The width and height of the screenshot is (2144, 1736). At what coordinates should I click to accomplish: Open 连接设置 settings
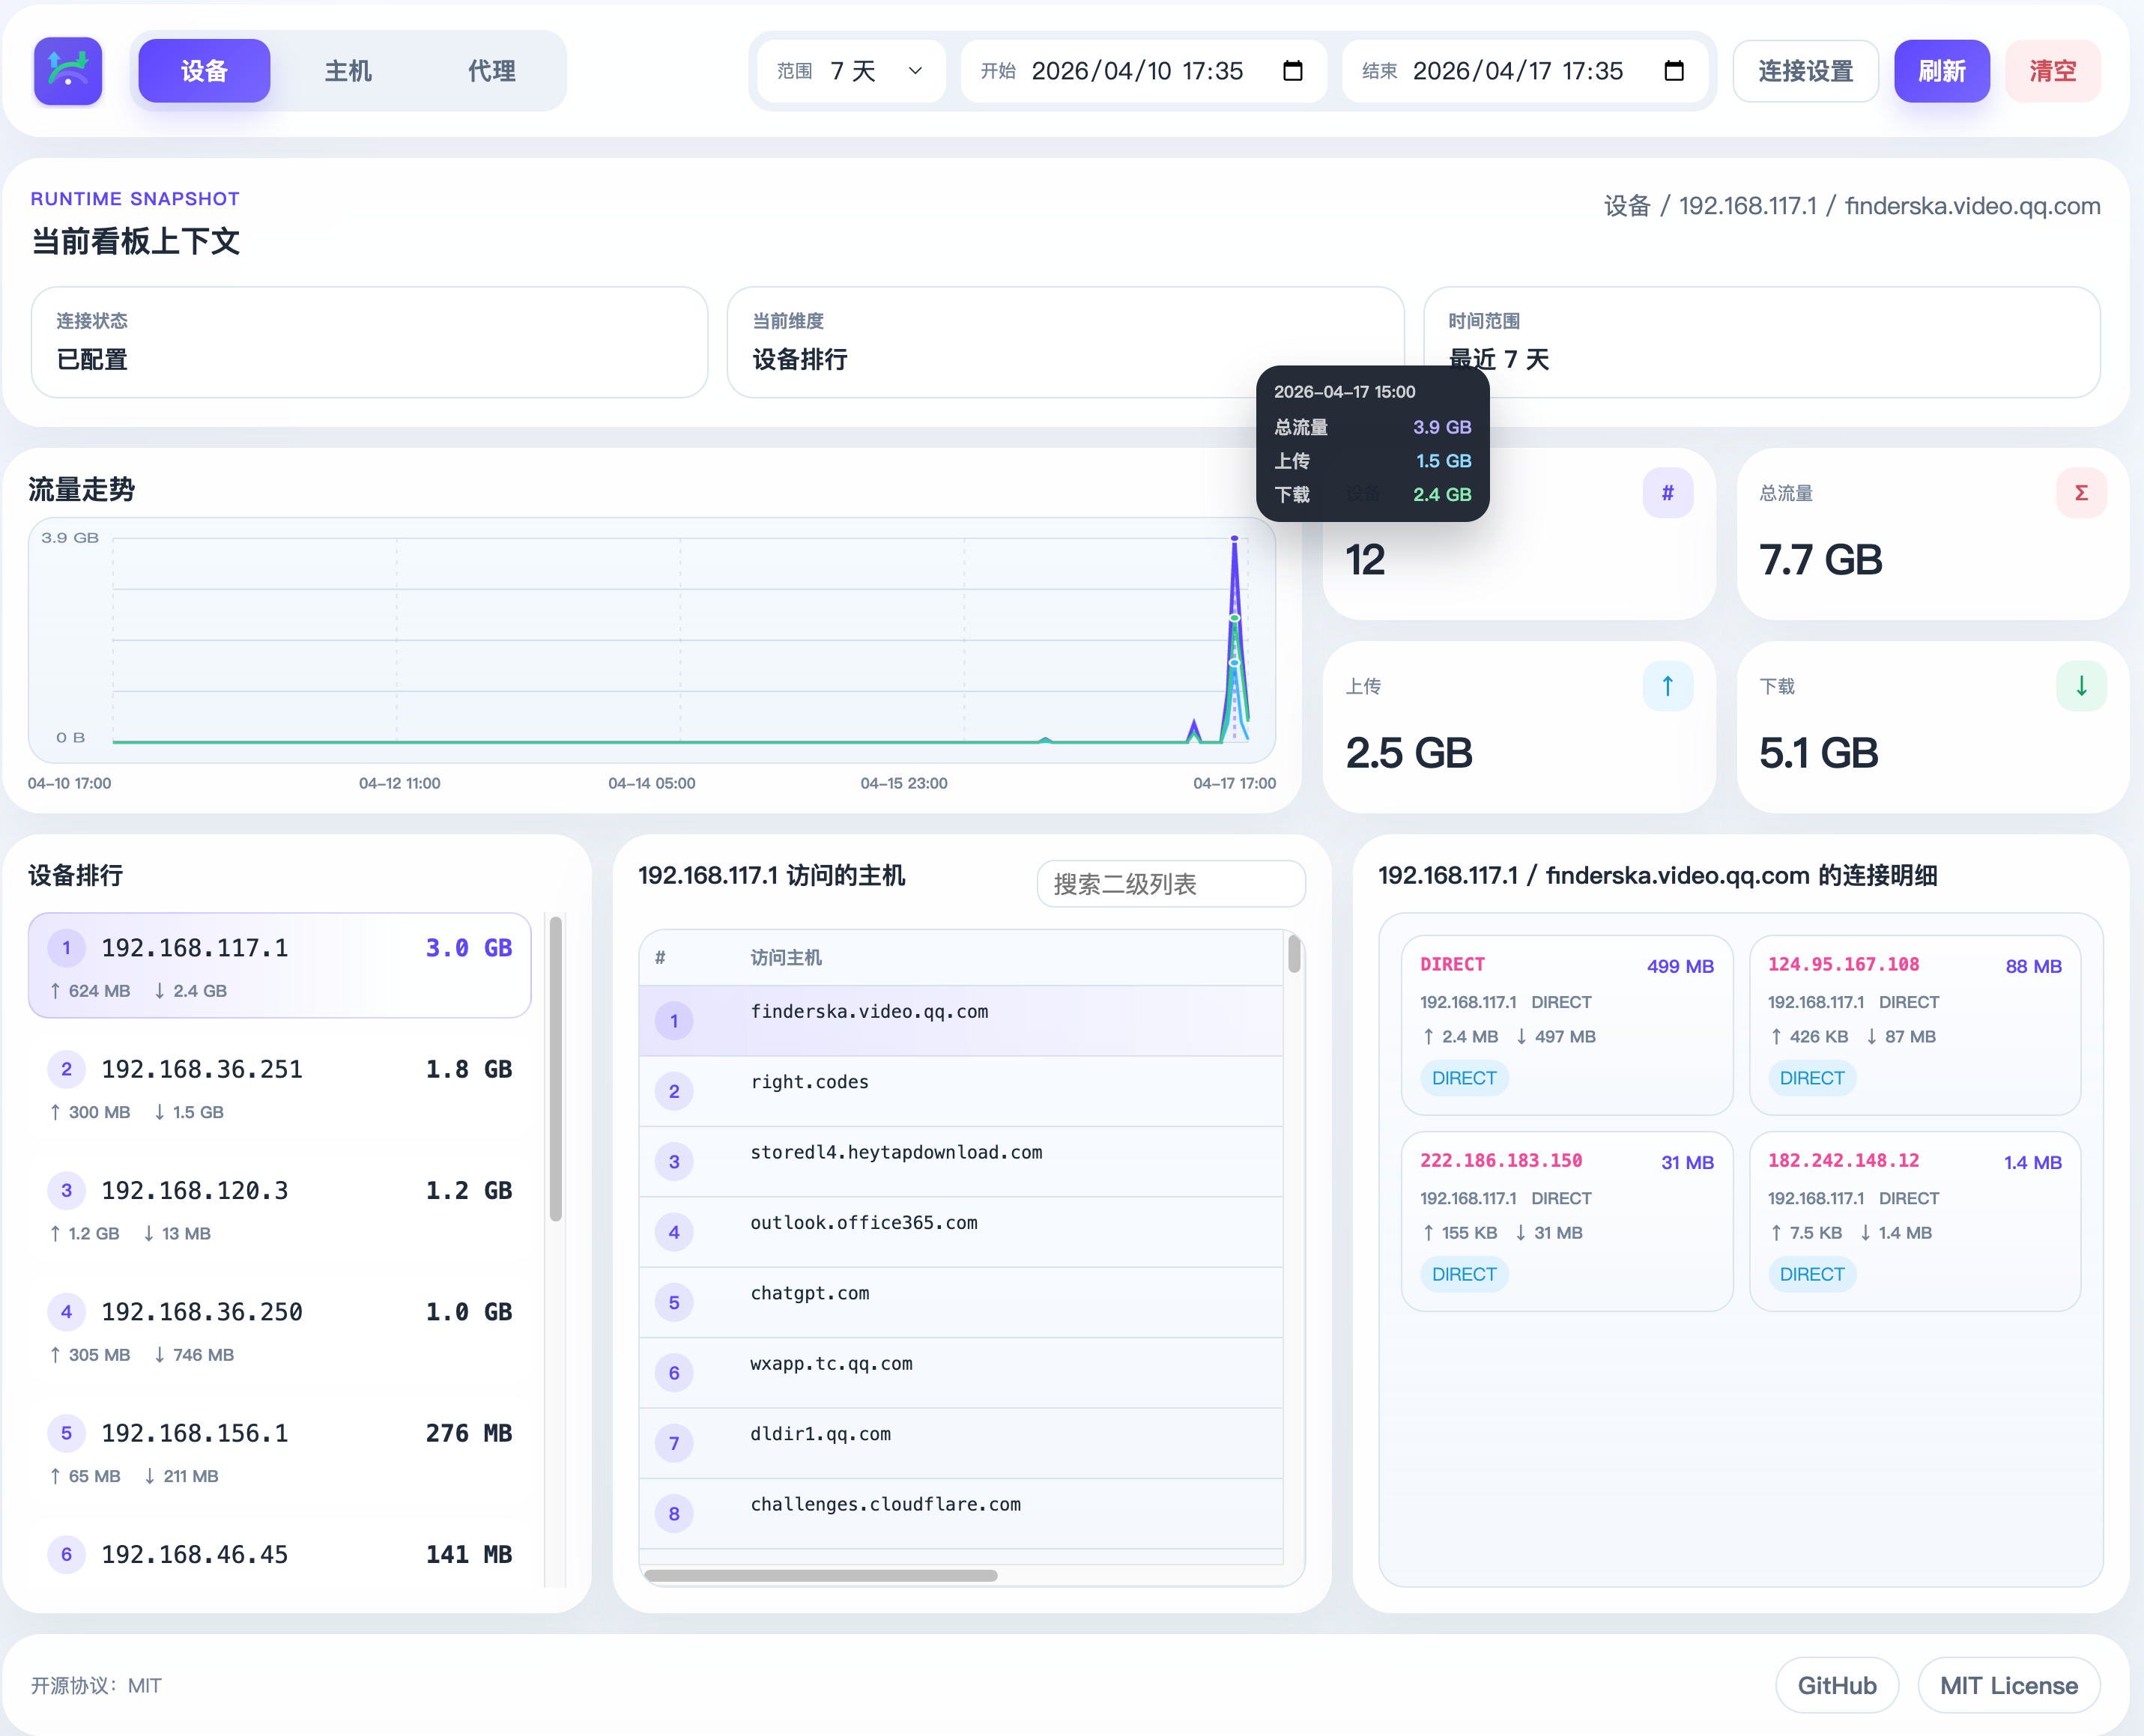click(1805, 71)
